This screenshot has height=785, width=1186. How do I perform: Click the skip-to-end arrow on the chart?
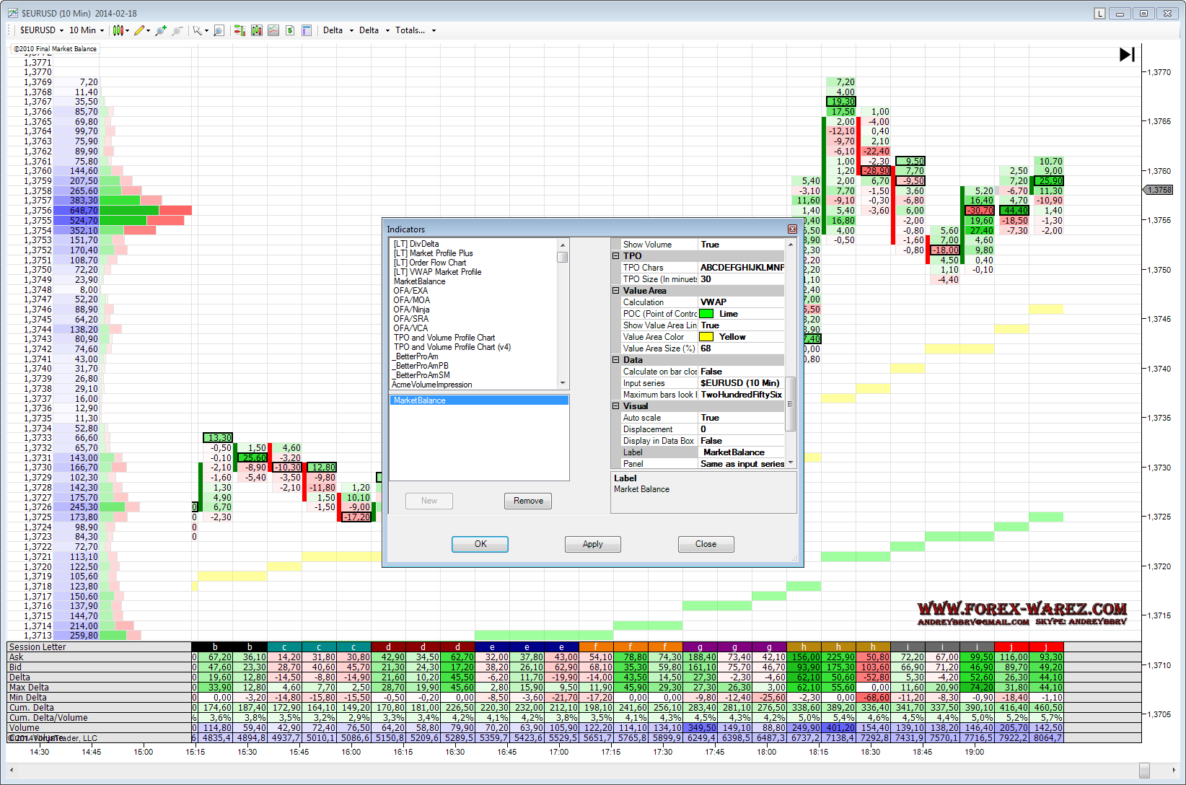click(x=1126, y=55)
